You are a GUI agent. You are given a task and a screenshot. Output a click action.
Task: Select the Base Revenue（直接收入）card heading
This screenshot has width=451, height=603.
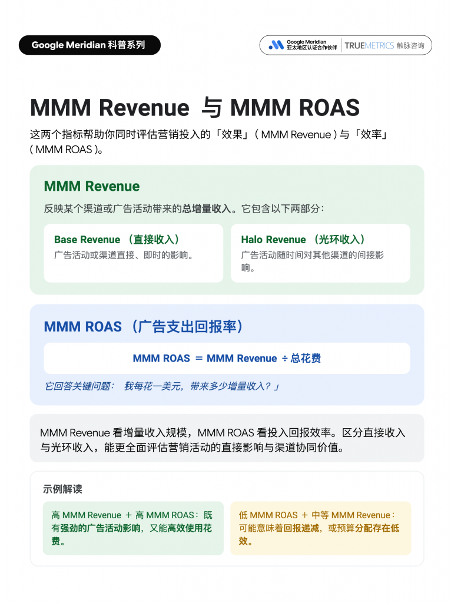(117, 240)
